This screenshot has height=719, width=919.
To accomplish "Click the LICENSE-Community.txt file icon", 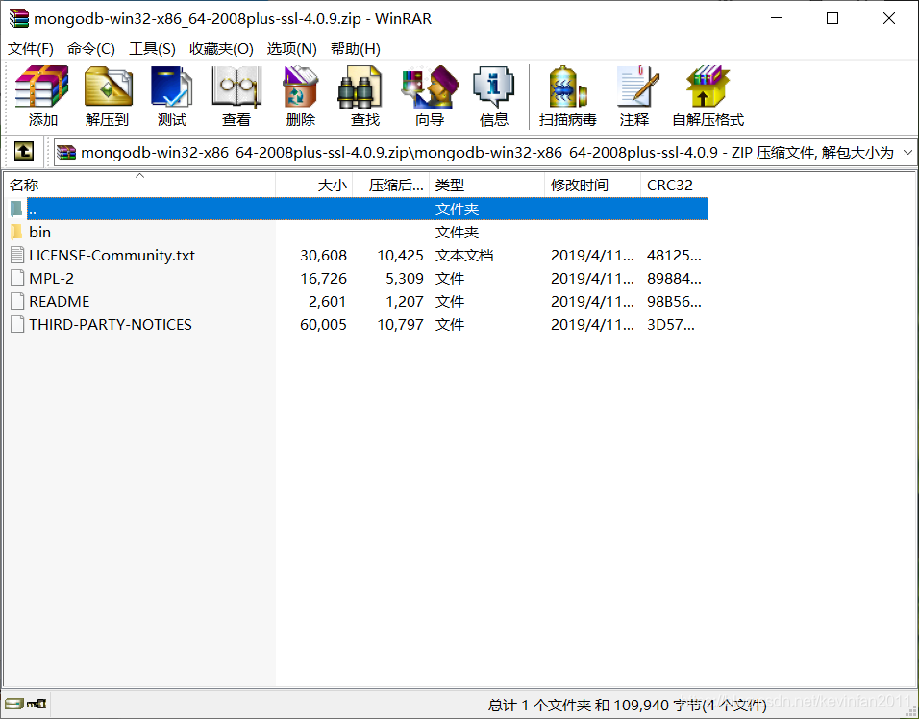I will 17,256.
